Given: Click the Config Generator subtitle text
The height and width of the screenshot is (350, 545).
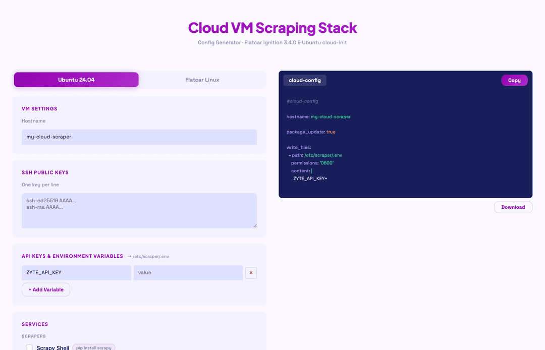Looking at the screenshot, I should pyautogui.click(x=272, y=42).
